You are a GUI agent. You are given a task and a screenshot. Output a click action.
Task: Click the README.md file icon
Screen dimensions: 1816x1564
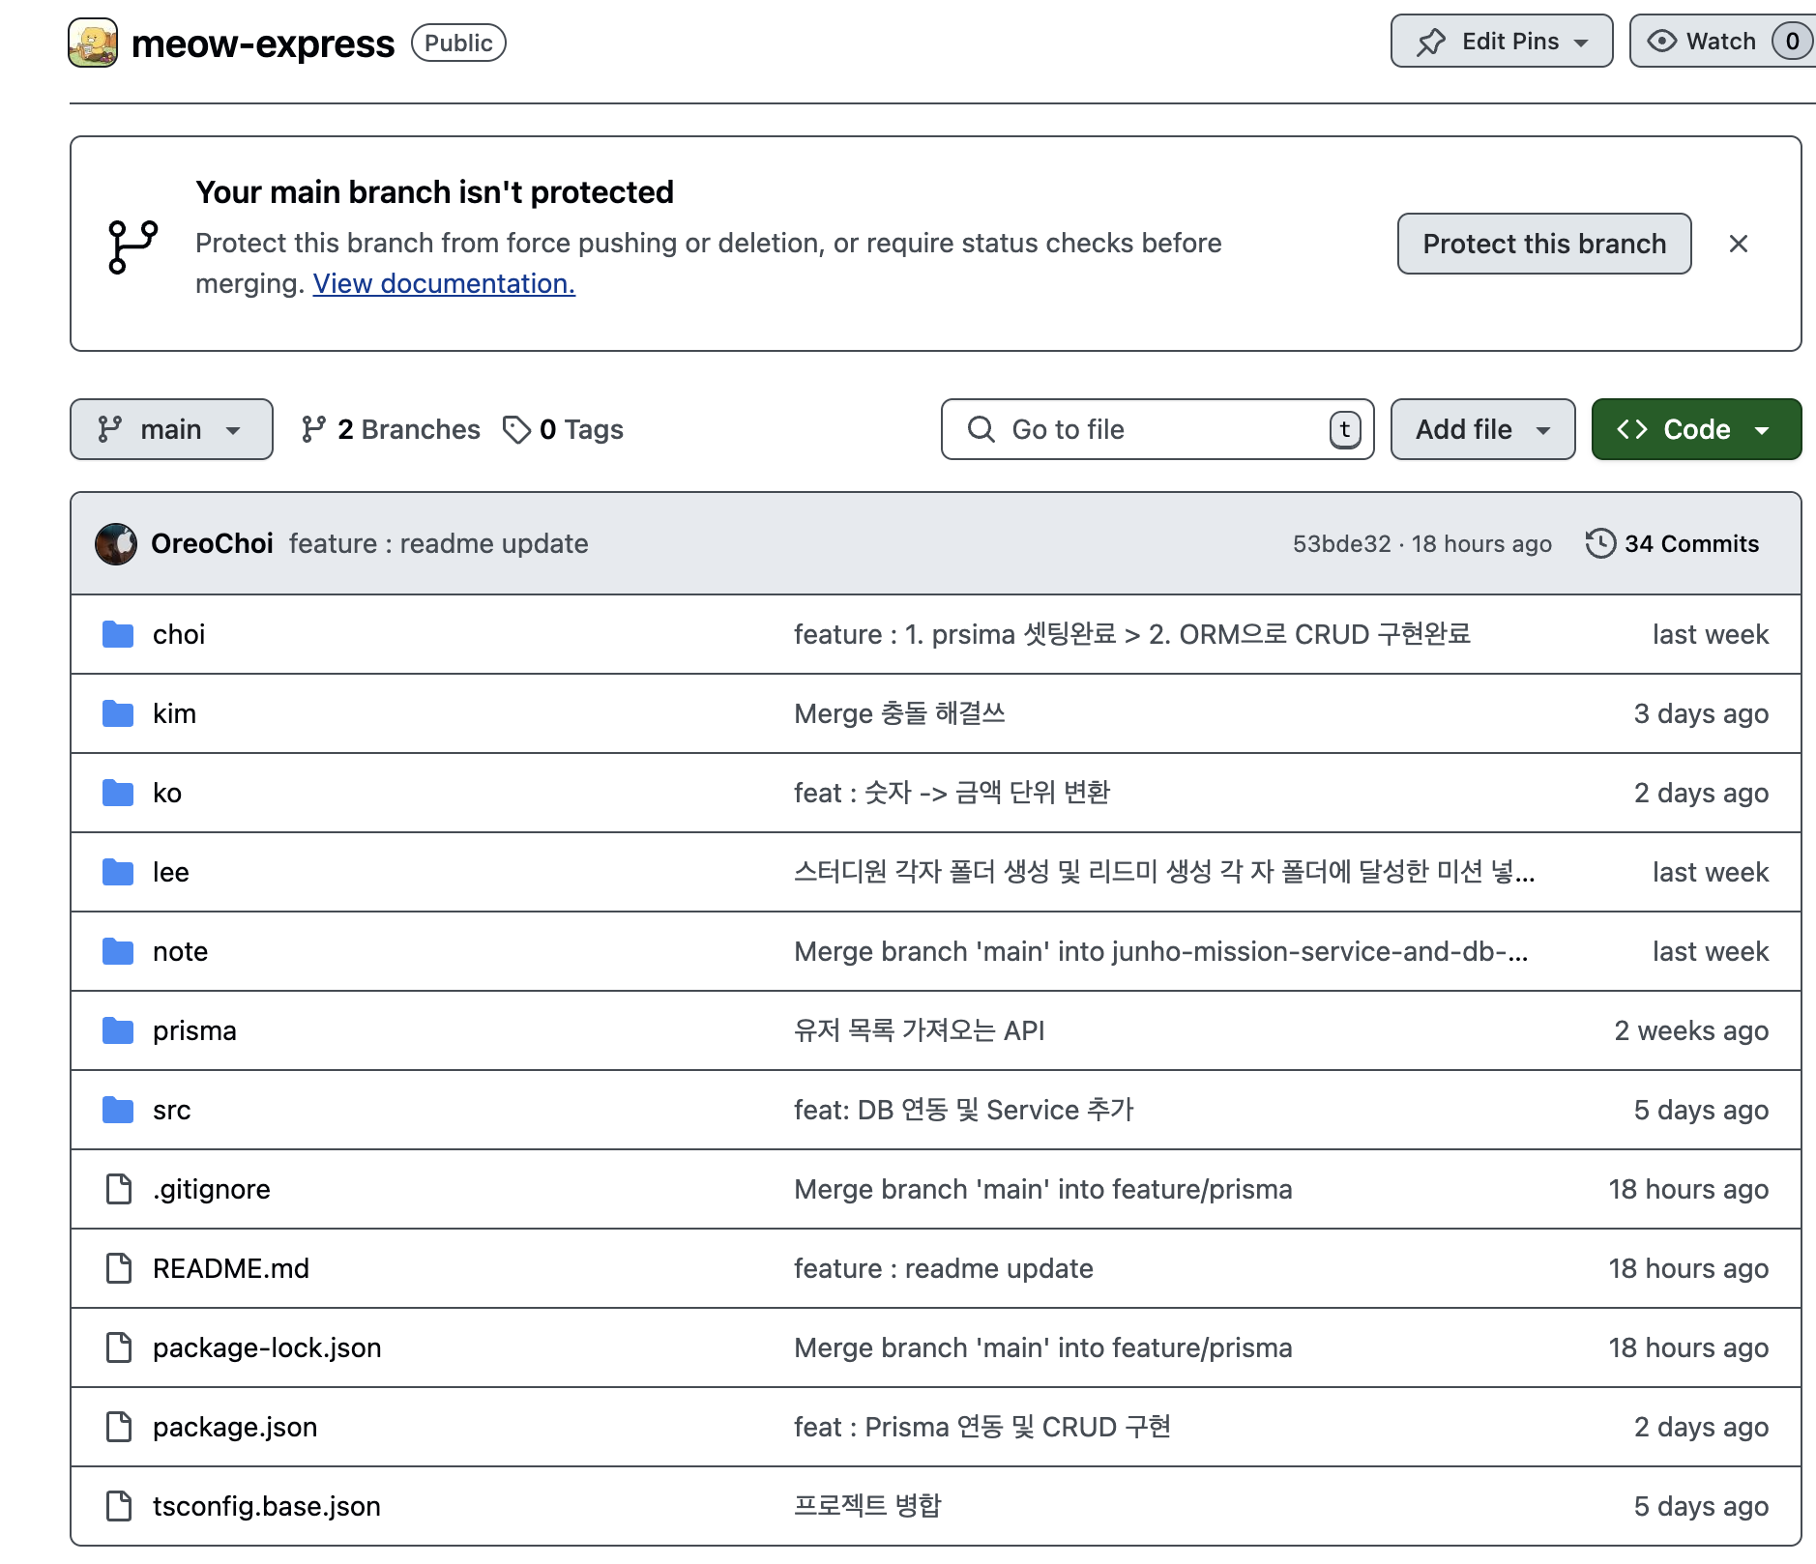pyautogui.click(x=119, y=1268)
